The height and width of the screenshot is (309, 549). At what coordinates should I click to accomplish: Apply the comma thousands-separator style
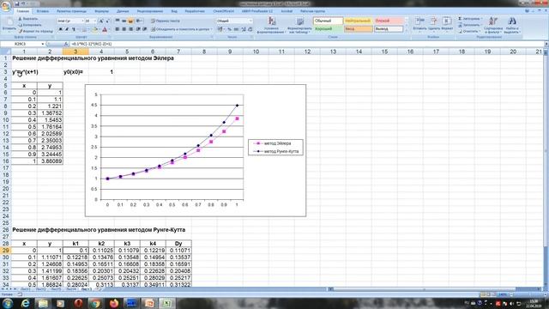[x=236, y=29]
